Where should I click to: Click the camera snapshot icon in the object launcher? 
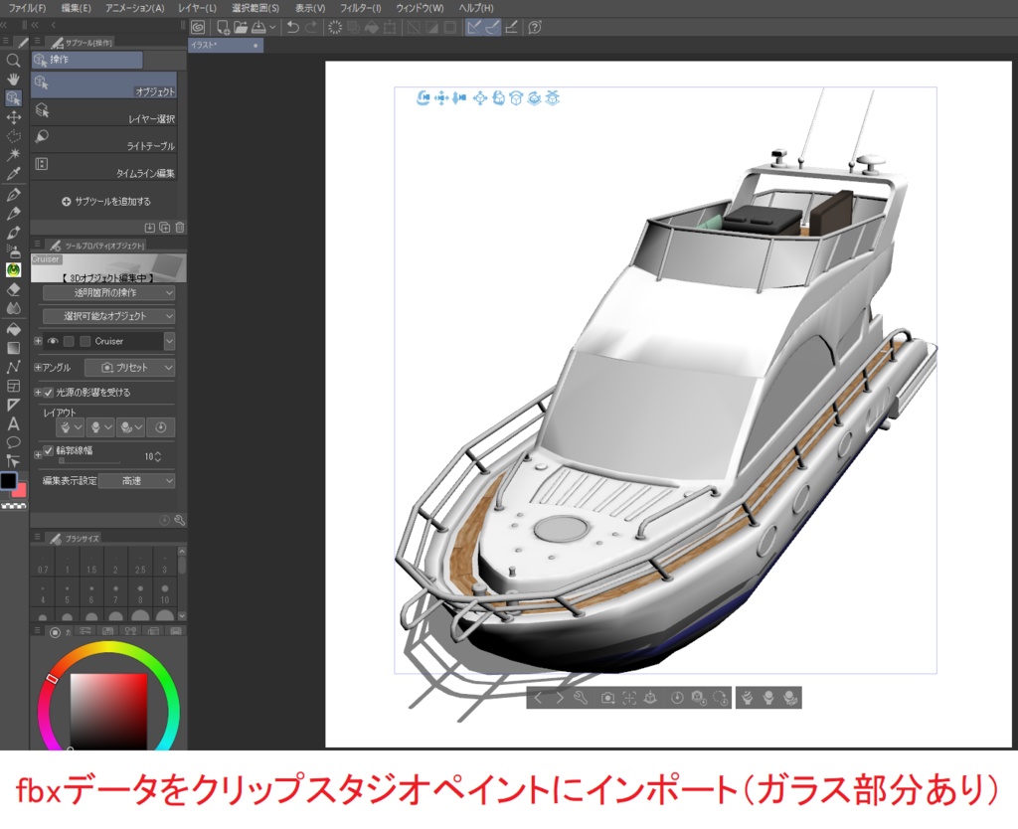[x=607, y=698]
